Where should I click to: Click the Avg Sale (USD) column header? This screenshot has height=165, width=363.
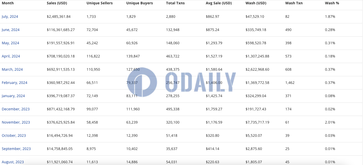[x=219, y=3]
